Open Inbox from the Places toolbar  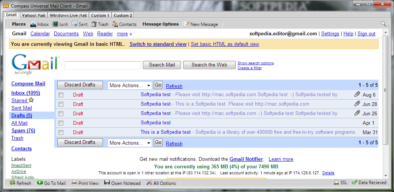(39, 24)
